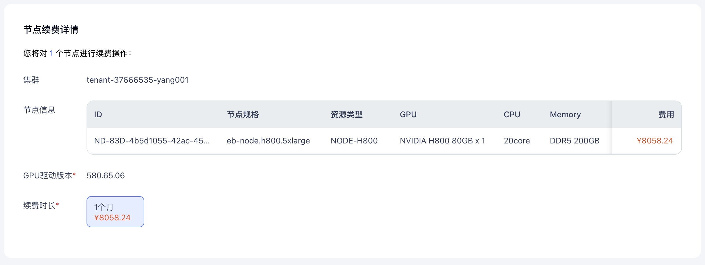Click the 20core CPU cell
Screen dimensions: 705x265
coord(517,141)
